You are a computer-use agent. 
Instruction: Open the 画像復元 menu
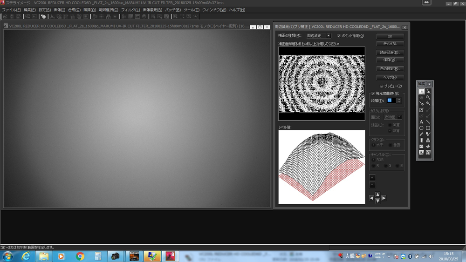[x=152, y=10]
